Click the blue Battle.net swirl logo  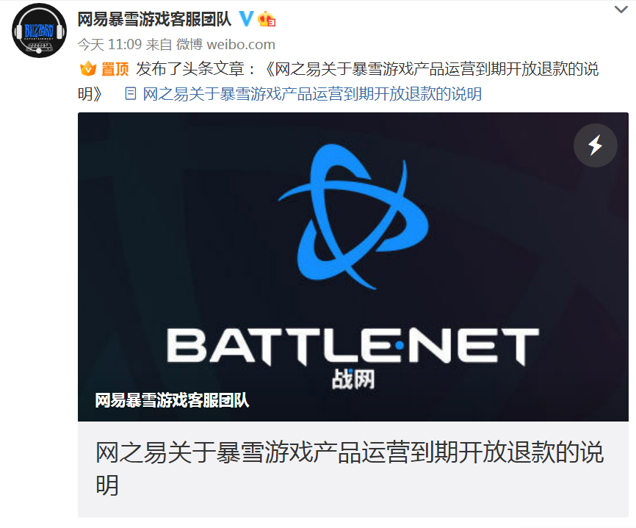353,217
